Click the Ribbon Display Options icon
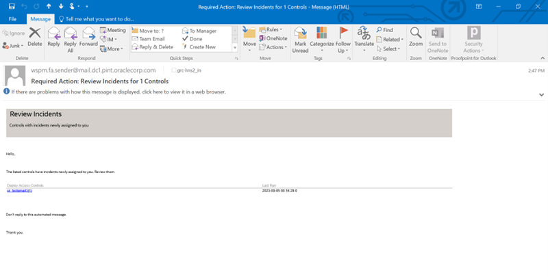The height and width of the screenshot is (277, 548). (479, 6)
